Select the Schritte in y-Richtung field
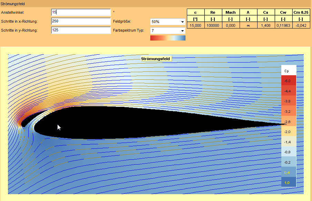The width and height of the screenshot is (312, 201). coord(80,30)
